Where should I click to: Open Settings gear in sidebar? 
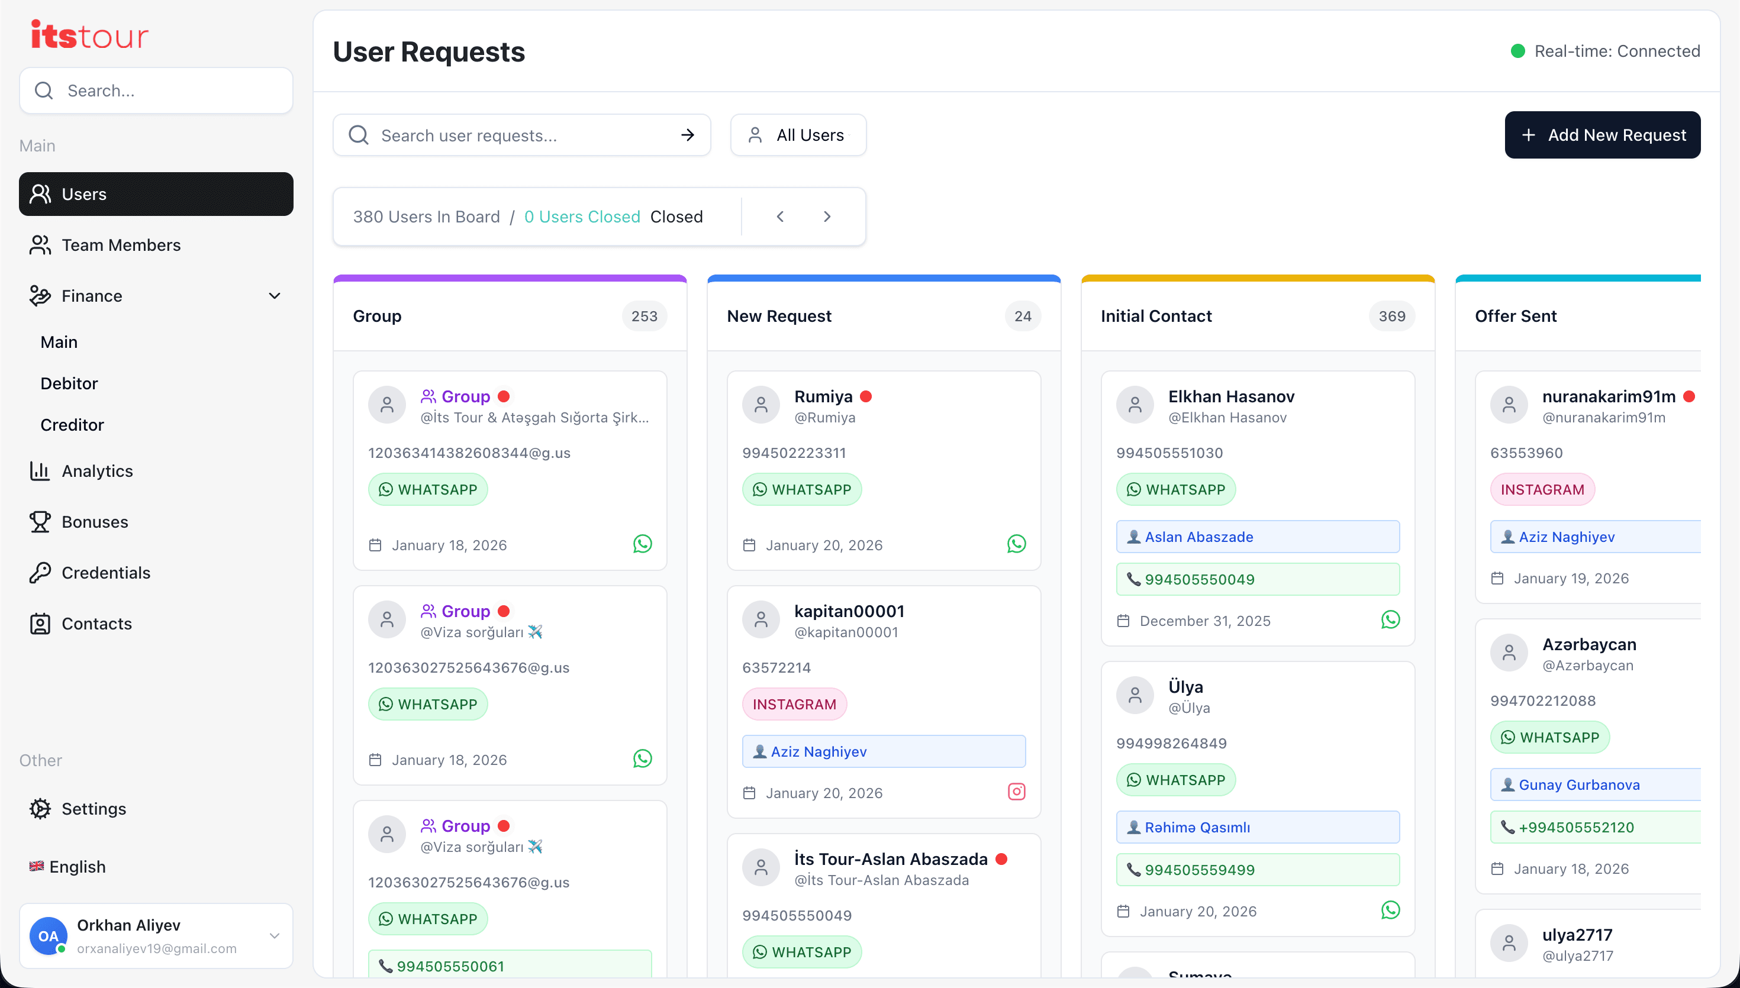click(94, 808)
